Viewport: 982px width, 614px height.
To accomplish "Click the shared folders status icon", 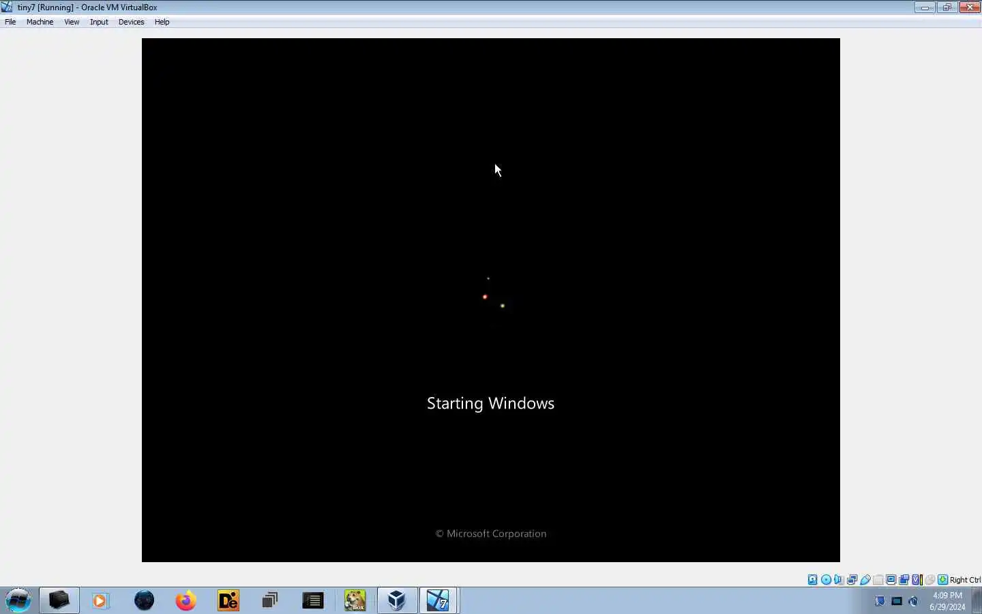I will pyautogui.click(x=878, y=580).
